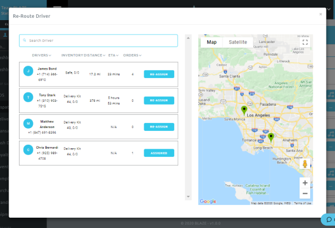Select the Tony Stark driver name
335x228 pixels.
tap(47, 95)
